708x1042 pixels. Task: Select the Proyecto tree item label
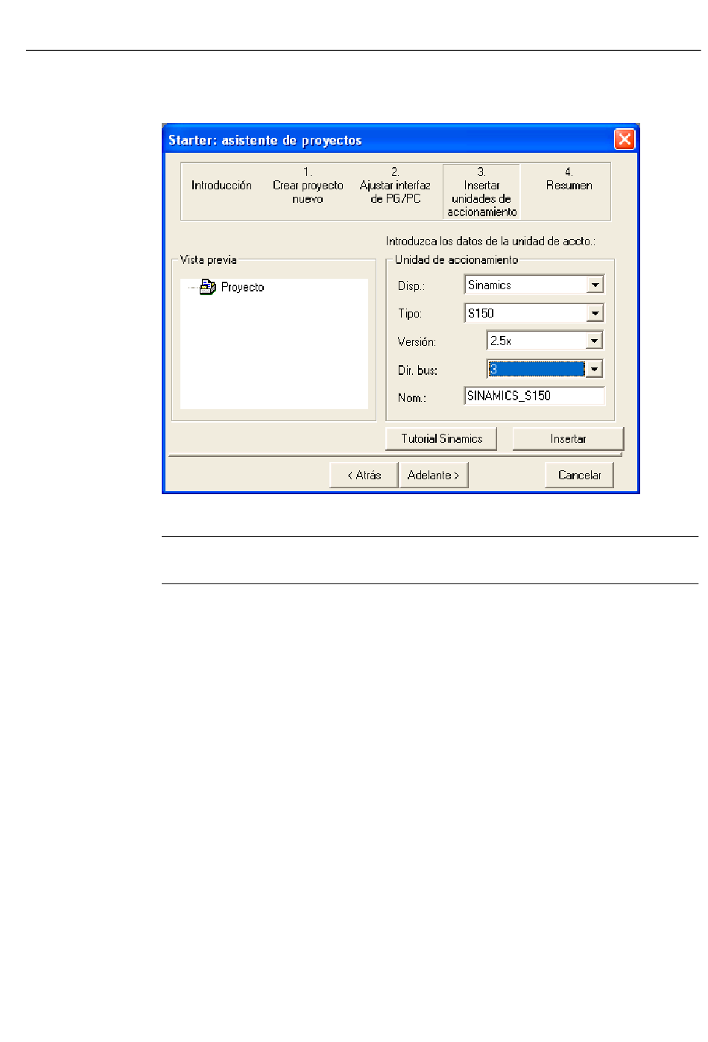coord(242,287)
